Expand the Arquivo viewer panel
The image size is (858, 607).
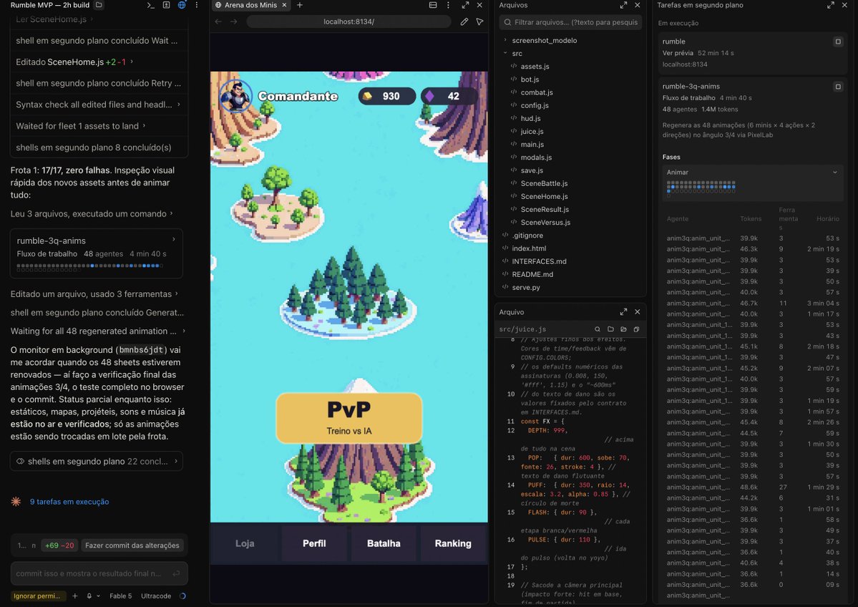point(623,311)
